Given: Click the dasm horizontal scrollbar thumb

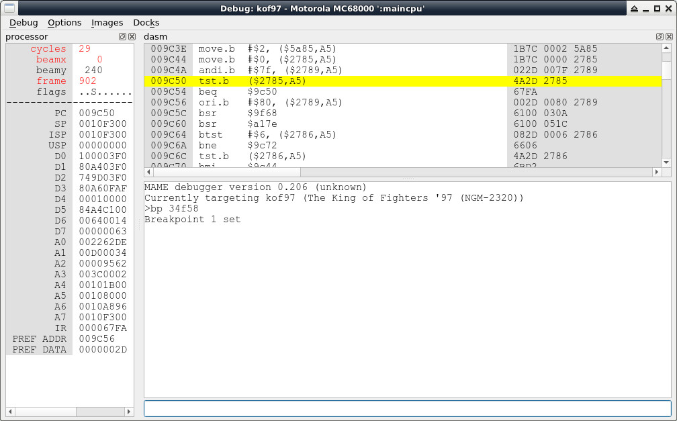Looking at the screenshot, I should pos(227,172).
